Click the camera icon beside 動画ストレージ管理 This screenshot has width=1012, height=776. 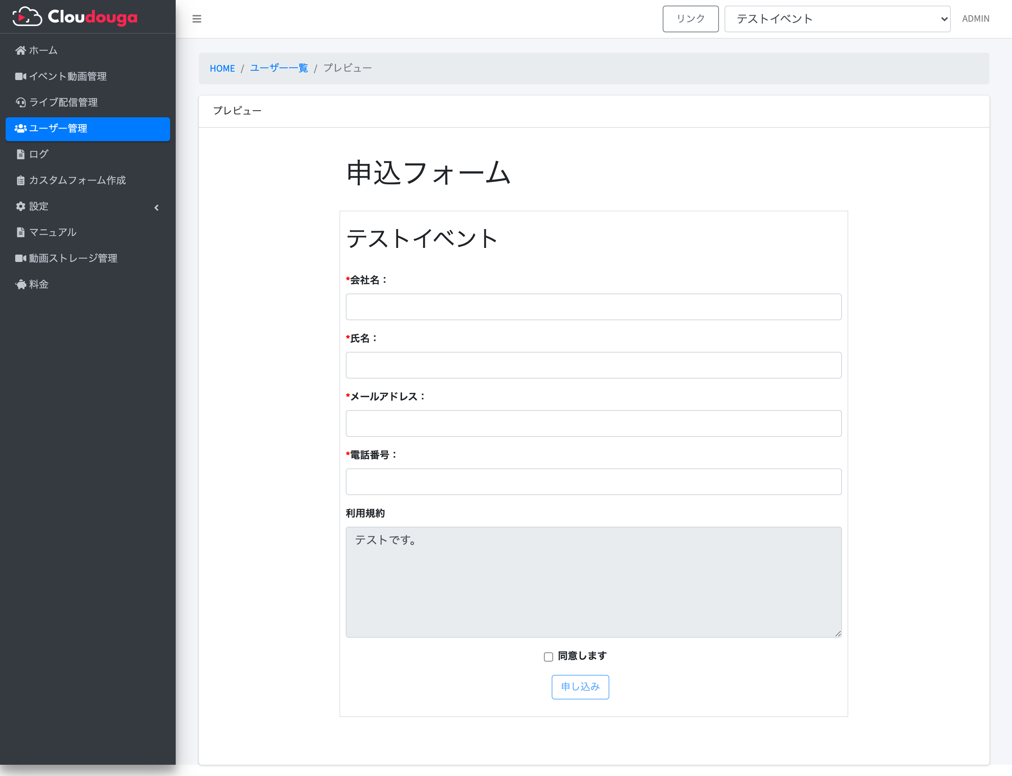[x=20, y=258]
